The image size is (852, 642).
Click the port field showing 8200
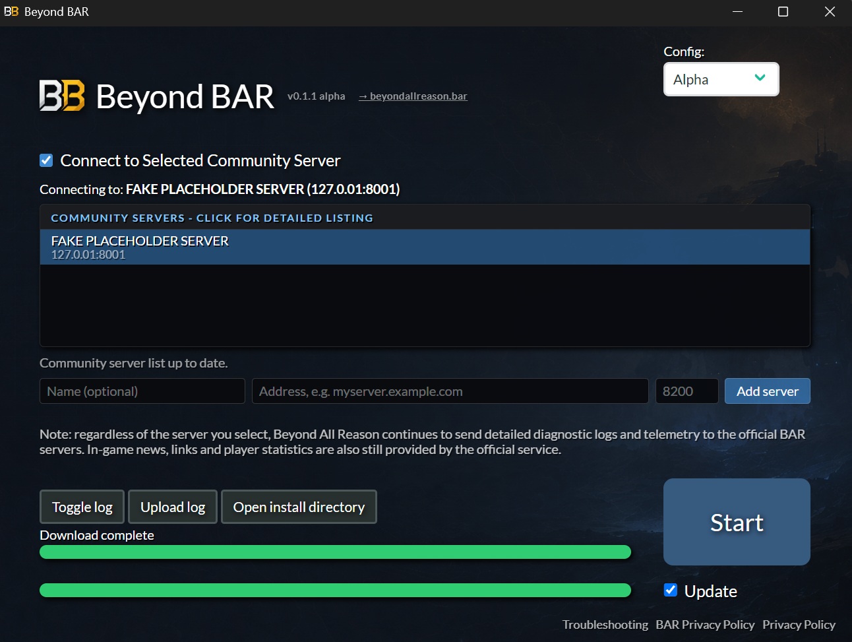pyautogui.click(x=686, y=391)
